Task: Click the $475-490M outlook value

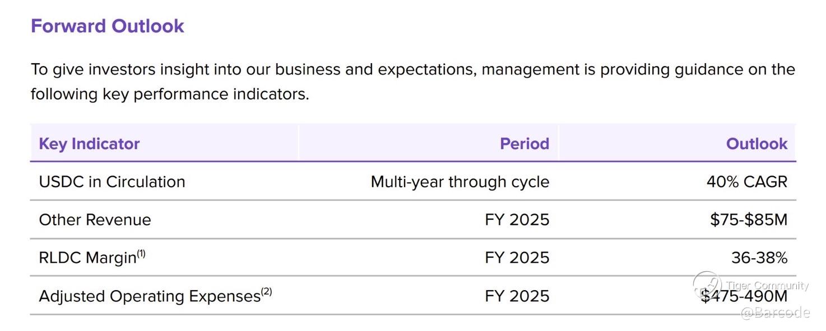Action: click(x=744, y=296)
